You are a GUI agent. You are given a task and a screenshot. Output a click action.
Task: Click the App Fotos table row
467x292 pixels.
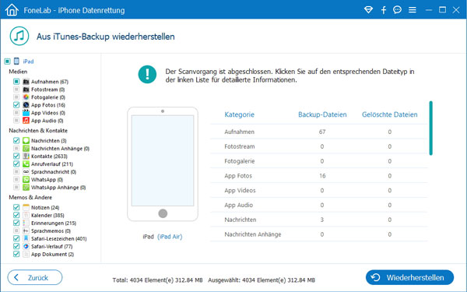click(319, 176)
